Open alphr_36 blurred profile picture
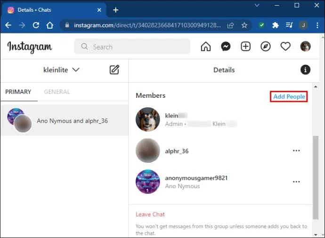325x238 pixels. [x=148, y=151]
